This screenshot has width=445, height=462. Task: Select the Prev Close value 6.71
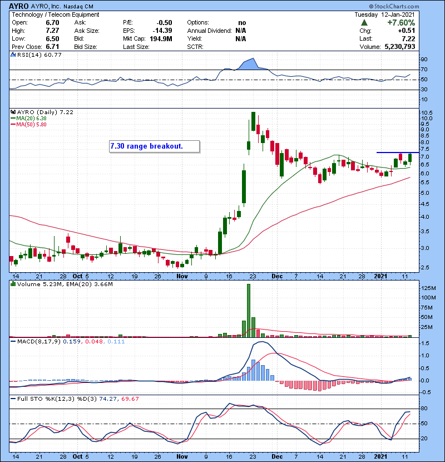click(x=52, y=47)
